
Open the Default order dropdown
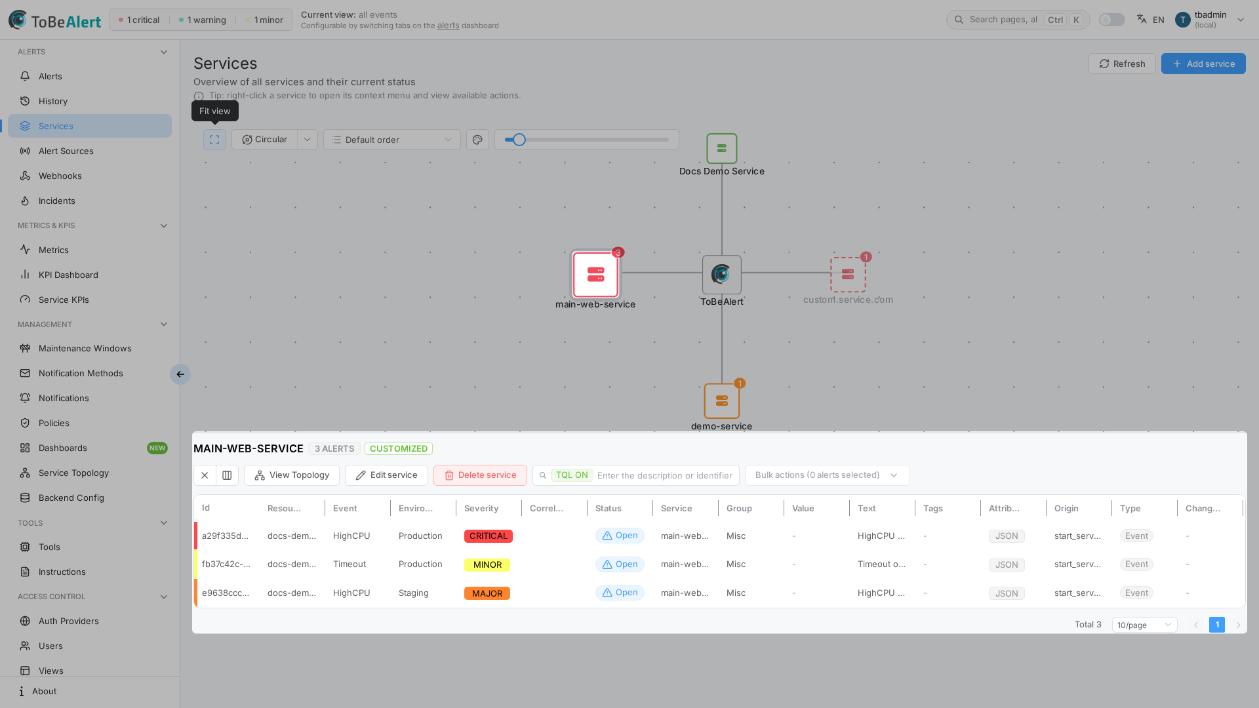tap(392, 140)
